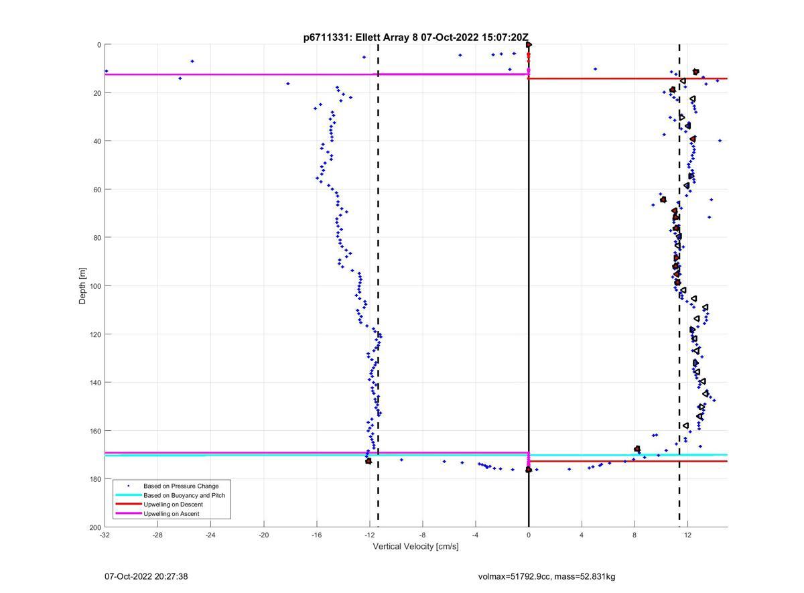This screenshot has height=593, width=804.
Task: Click x-axis tick label '-4'
Action: pos(475,535)
